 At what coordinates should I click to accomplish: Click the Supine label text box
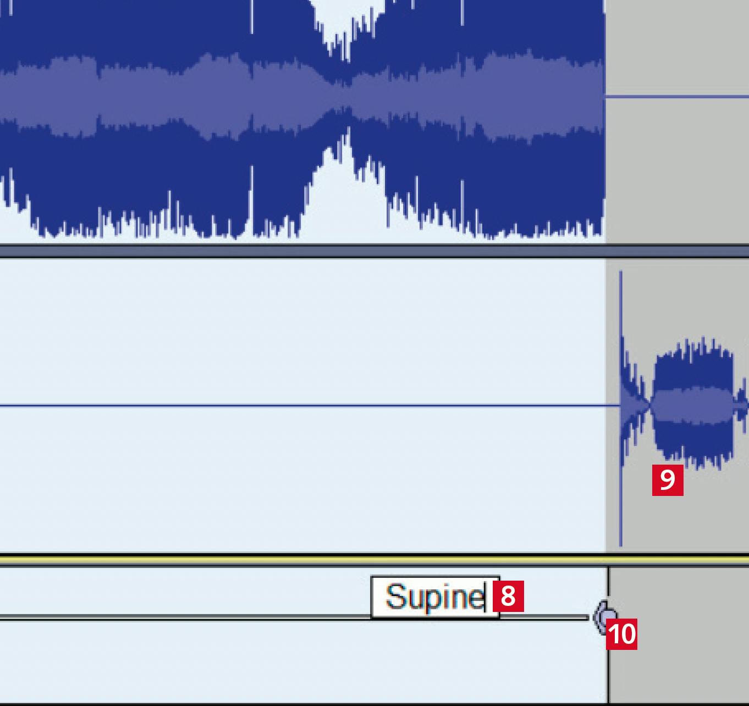(x=435, y=597)
